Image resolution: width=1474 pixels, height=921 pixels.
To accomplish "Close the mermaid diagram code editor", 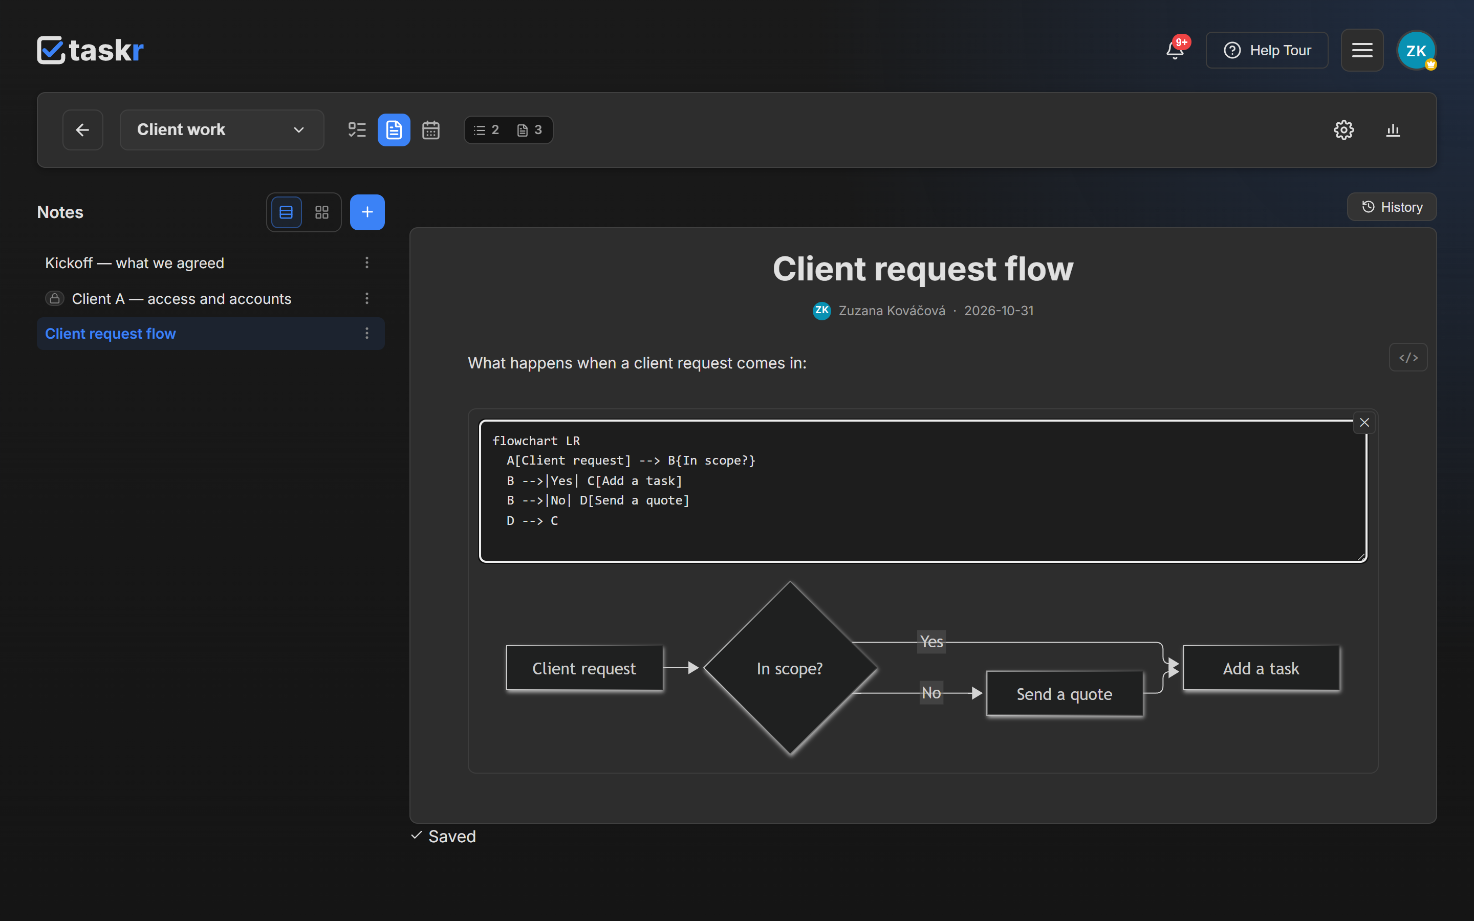I will 1364,422.
